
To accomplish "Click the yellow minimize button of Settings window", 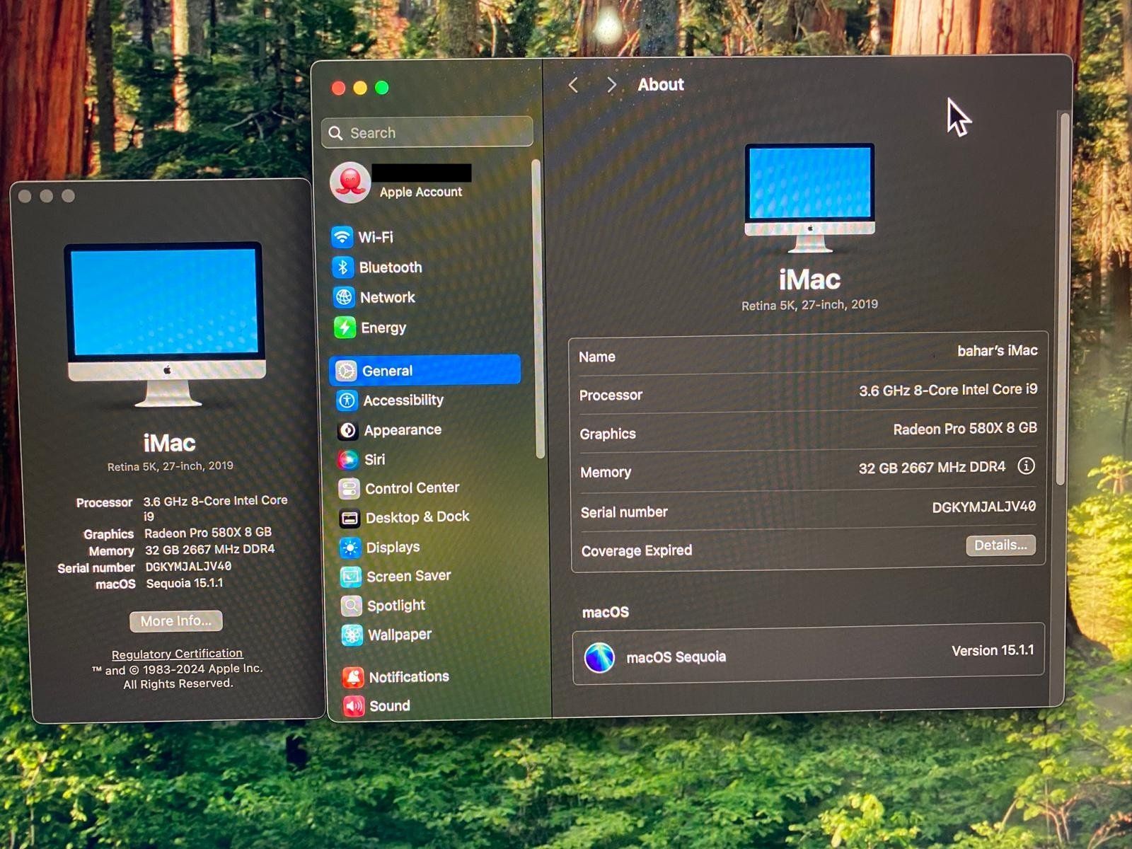I will [x=360, y=88].
